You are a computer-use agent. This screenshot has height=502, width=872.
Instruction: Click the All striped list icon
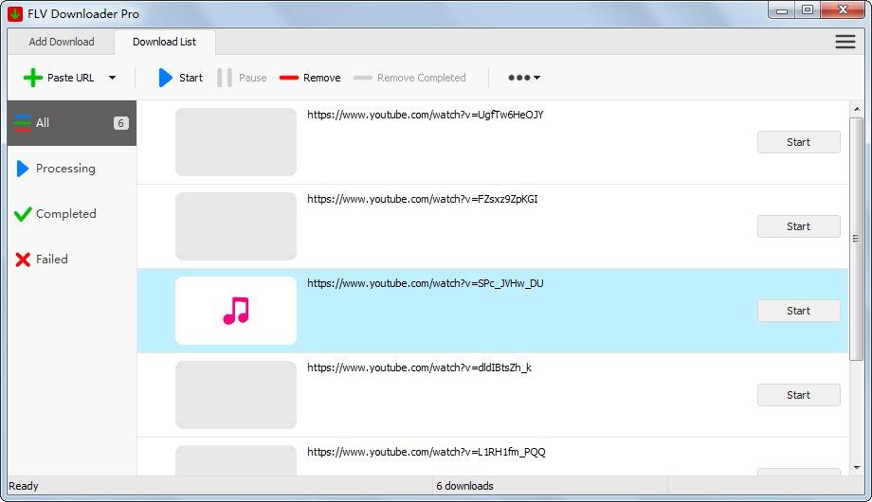tap(23, 123)
